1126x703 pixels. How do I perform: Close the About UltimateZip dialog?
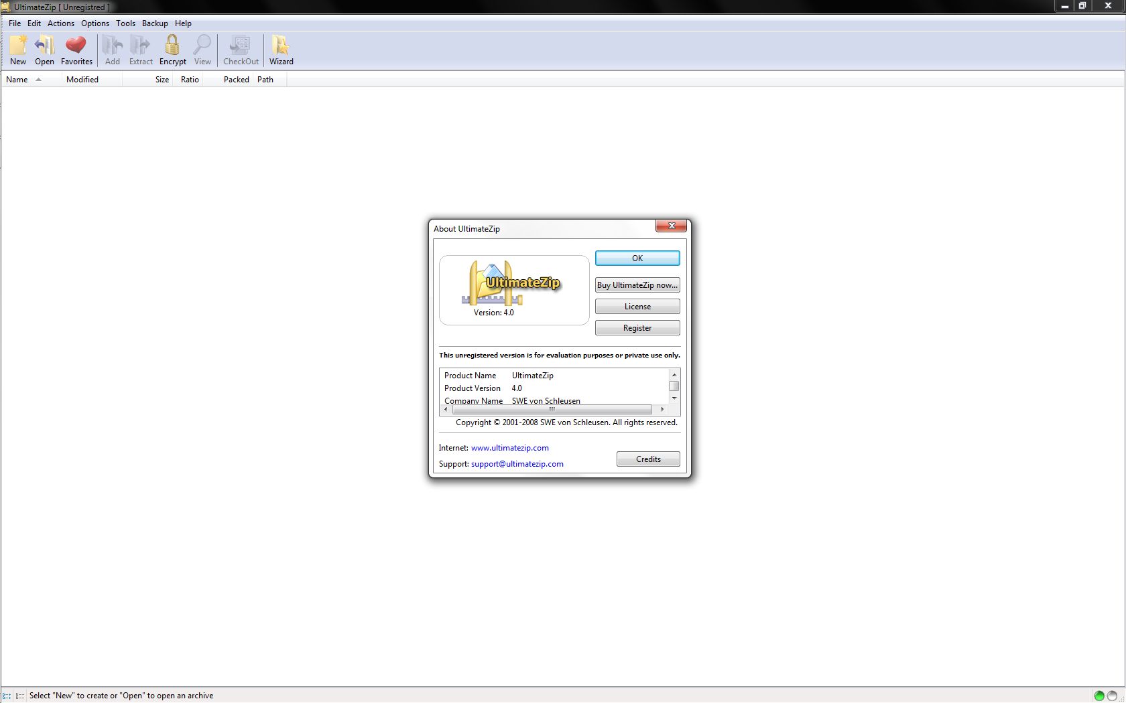pyautogui.click(x=671, y=226)
